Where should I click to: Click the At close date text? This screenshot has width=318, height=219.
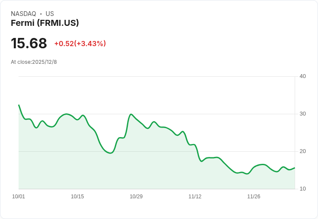[34, 62]
